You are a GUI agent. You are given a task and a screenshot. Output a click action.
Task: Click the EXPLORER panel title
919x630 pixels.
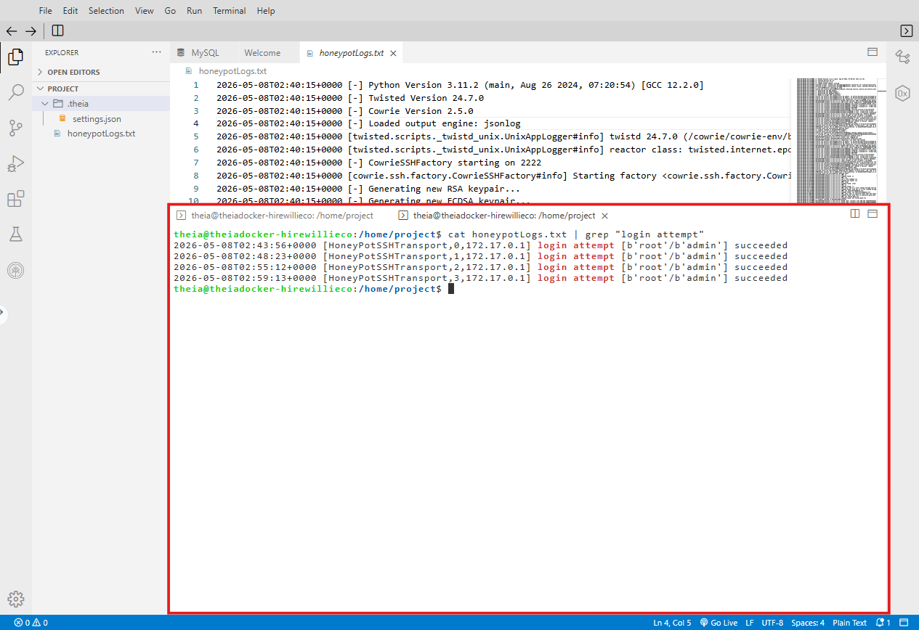coord(62,52)
